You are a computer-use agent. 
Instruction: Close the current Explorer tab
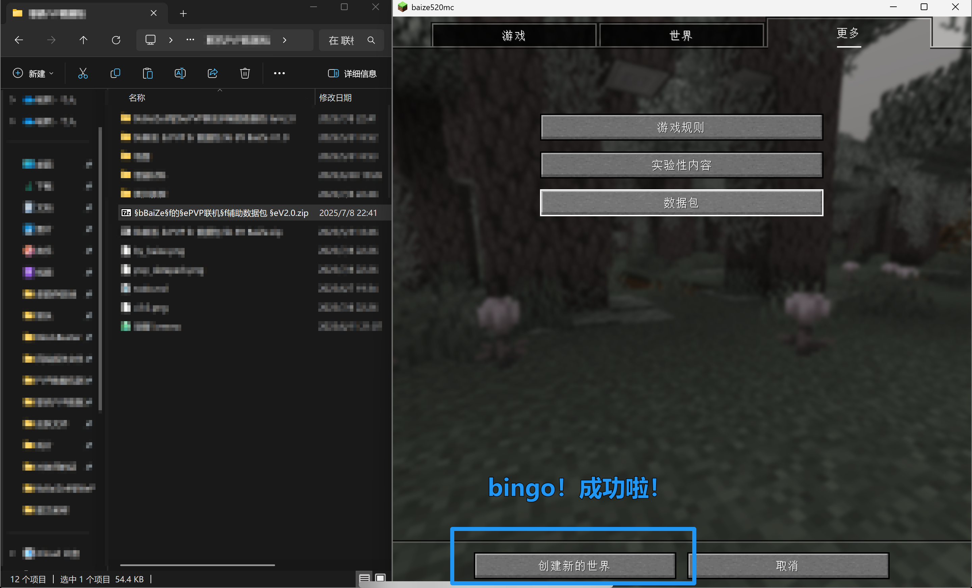click(x=154, y=13)
